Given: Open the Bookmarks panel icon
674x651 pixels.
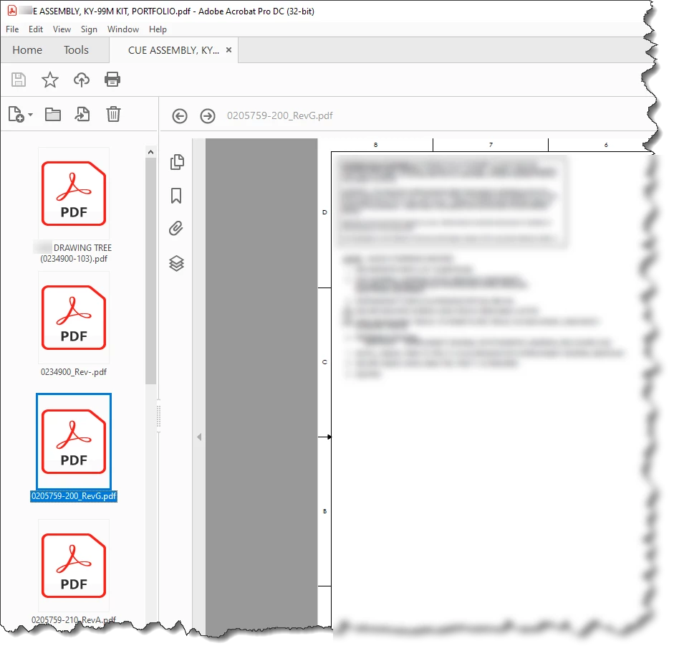Looking at the screenshot, I should 176,196.
